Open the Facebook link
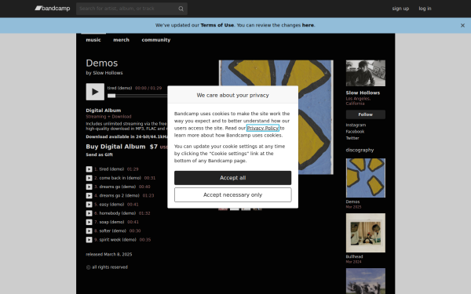Viewport: 471px width, 294px height. (x=355, y=132)
